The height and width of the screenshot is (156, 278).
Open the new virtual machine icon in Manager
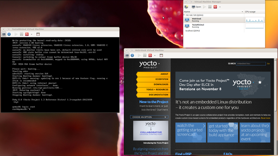(186, 7)
